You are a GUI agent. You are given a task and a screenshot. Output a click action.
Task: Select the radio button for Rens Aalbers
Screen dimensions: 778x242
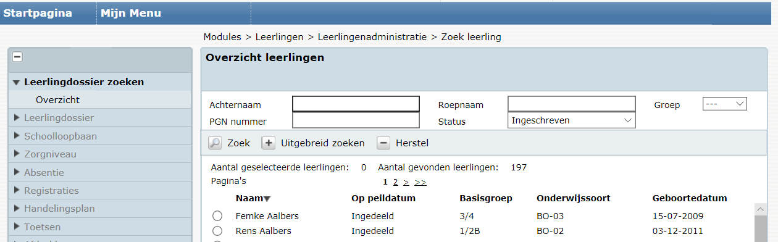coord(217,230)
